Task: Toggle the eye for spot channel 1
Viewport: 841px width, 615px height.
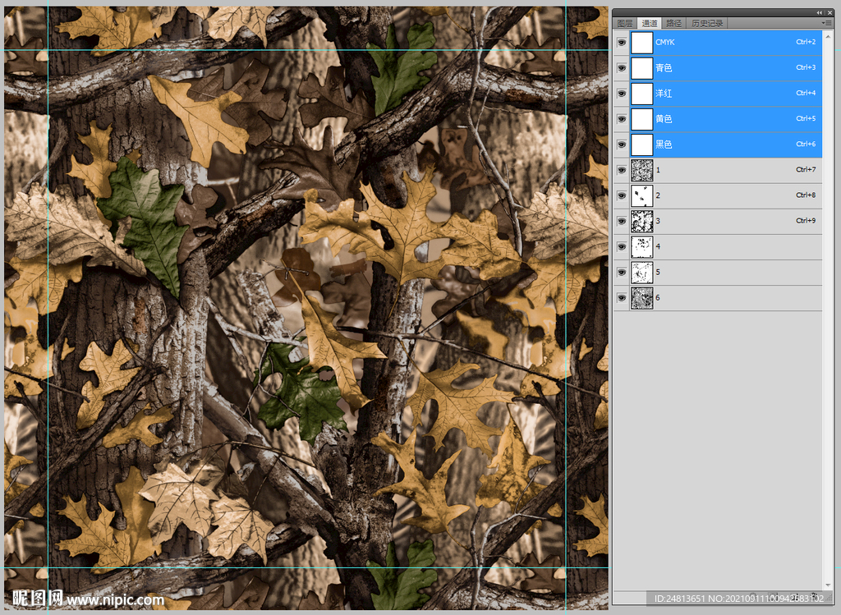Action: tap(622, 171)
